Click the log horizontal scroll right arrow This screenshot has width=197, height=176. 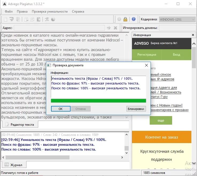[122, 157]
